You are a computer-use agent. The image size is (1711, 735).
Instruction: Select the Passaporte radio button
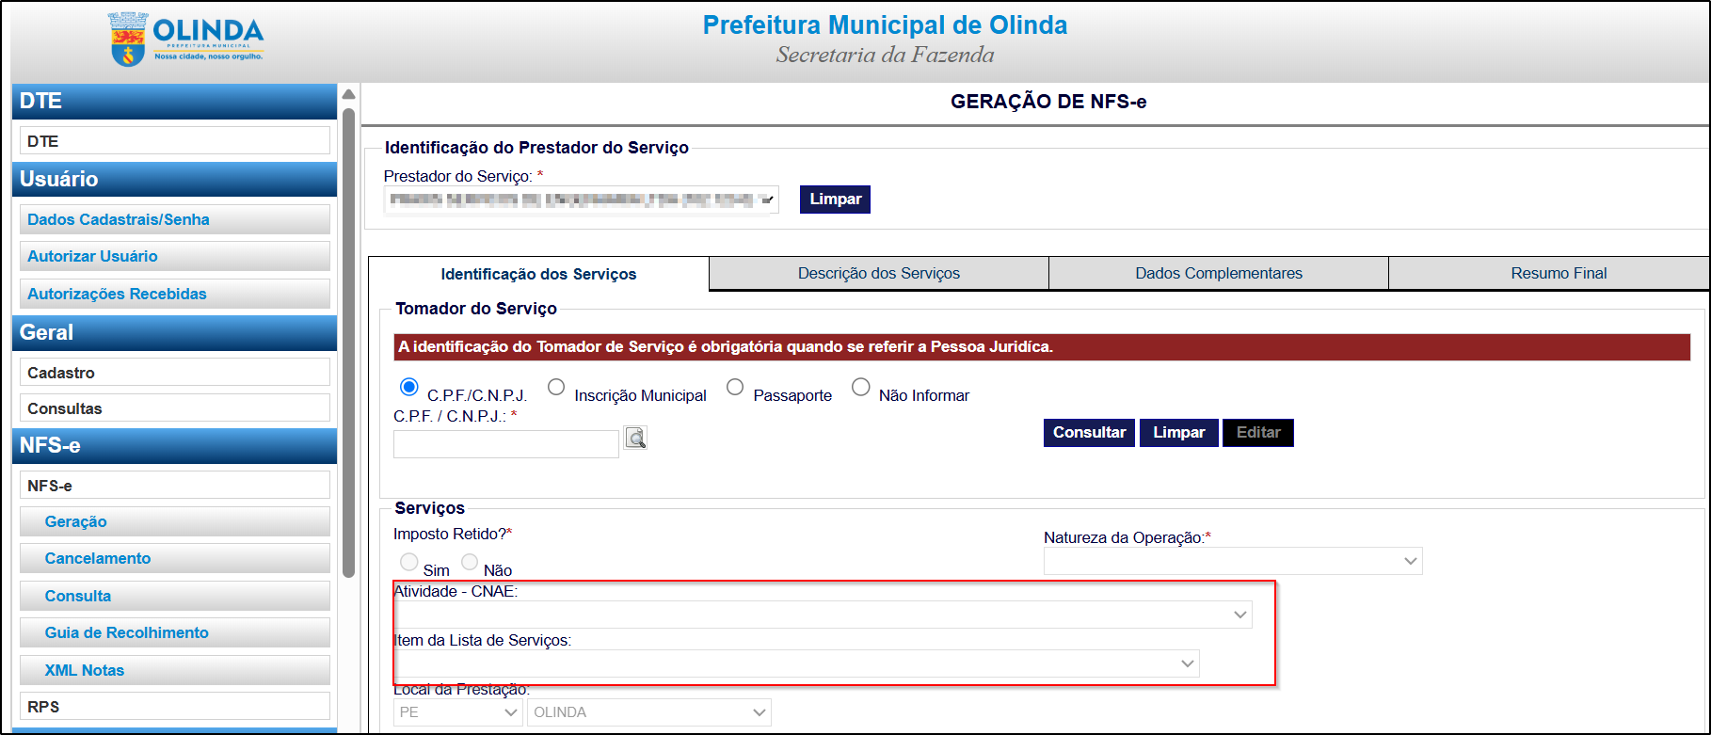point(735,387)
